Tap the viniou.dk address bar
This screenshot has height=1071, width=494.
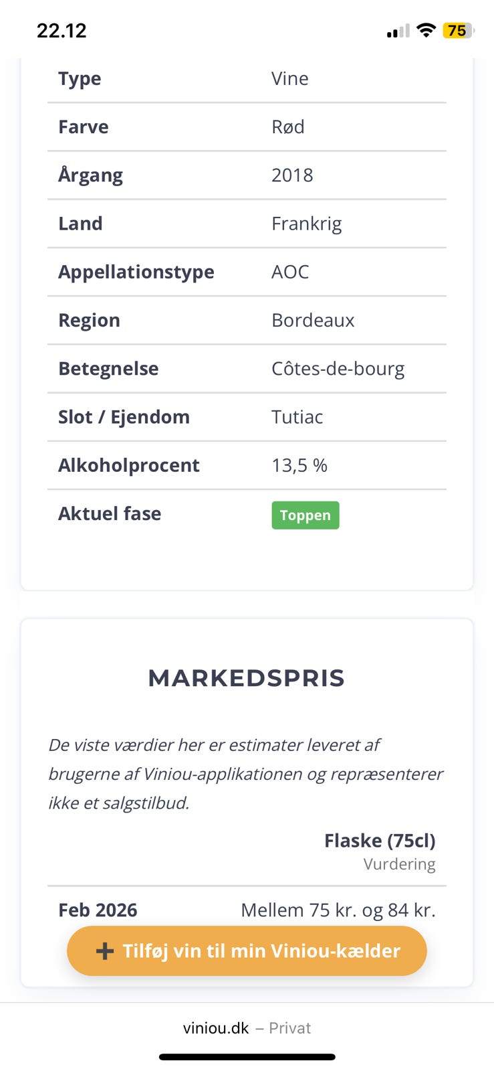216,1028
